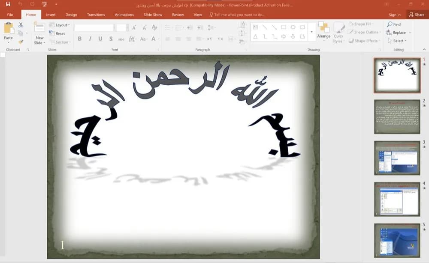The width and height of the screenshot is (429, 263).
Task: Click the Font Color A icon
Action: click(x=154, y=39)
